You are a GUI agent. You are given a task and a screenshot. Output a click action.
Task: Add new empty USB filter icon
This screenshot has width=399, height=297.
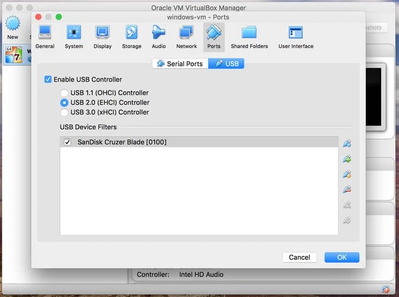coord(347,144)
